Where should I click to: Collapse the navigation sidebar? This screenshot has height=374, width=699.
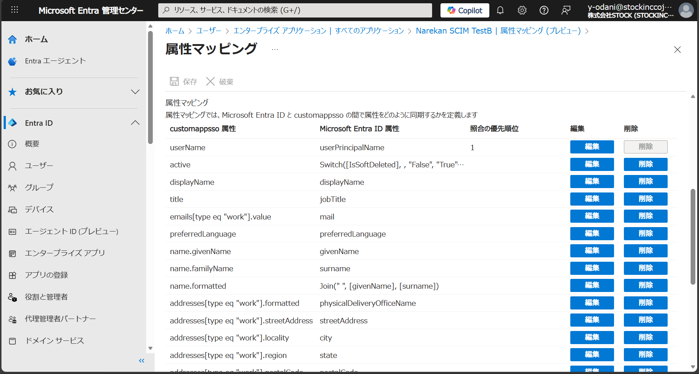point(141,361)
